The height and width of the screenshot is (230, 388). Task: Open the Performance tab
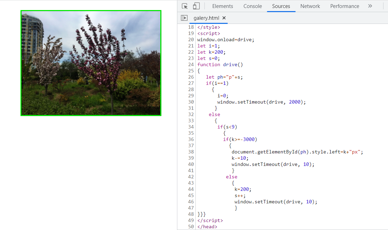click(344, 6)
